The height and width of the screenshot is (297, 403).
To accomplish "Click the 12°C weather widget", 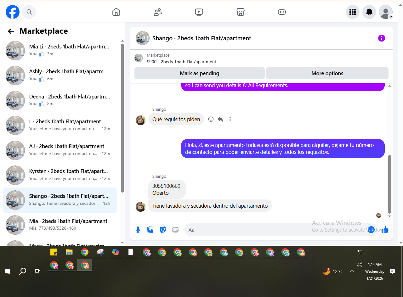I will [x=332, y=271].
